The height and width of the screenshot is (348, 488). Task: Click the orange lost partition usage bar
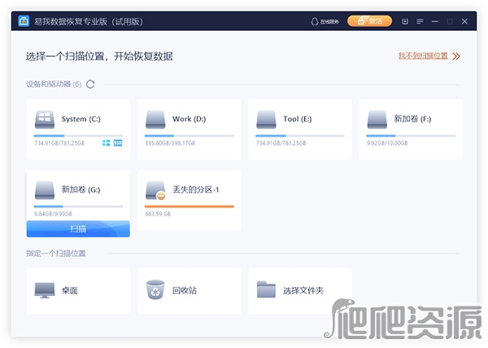coord(190,207)
